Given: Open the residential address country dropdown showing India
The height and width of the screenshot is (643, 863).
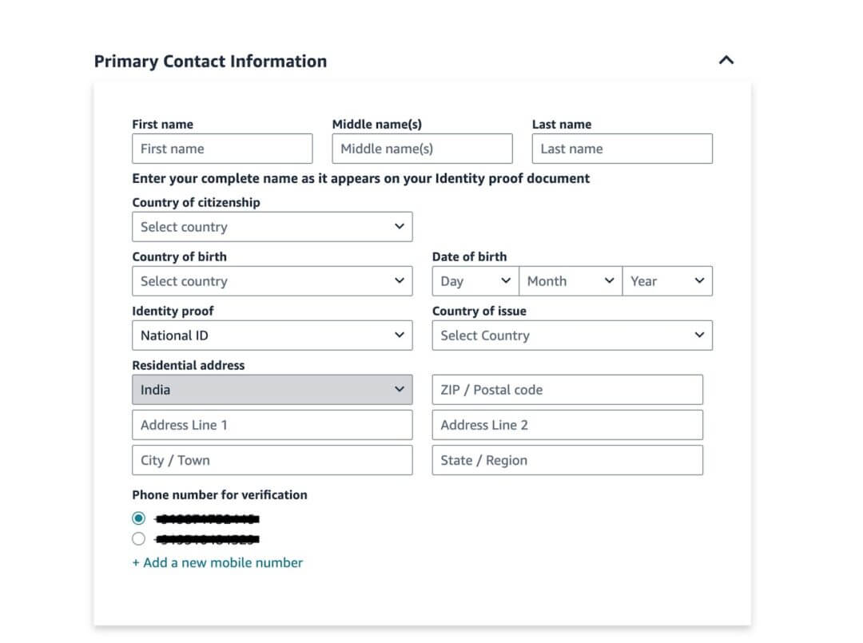Looking at the screenshot, I should (x=272, y=389).
